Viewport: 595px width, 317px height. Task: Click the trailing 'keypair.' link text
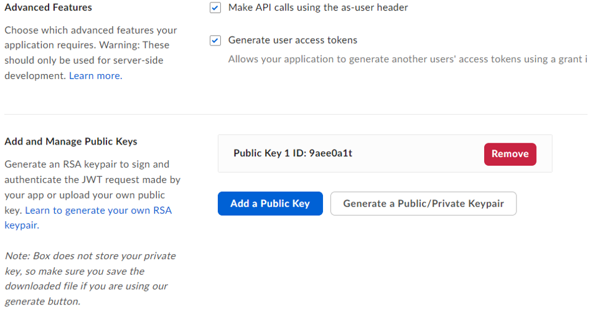coord(22,225)
